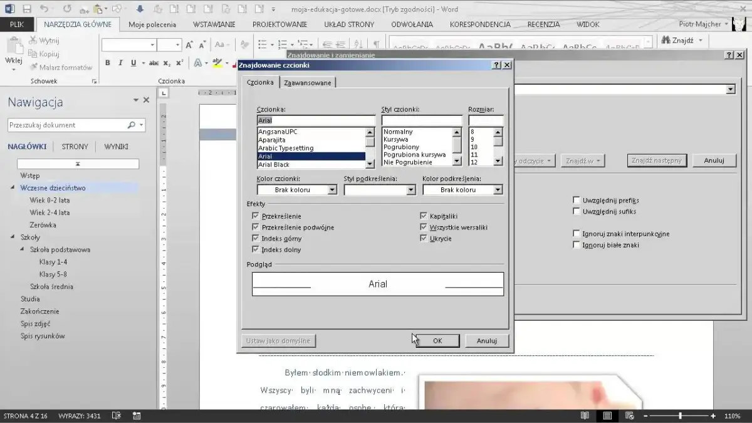The image size is (752, 423).
Task: Expand the Styl podkreślenia dropdown
Action: coord(380,190)
